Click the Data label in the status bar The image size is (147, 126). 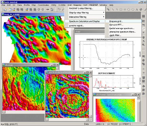point(87,124)
